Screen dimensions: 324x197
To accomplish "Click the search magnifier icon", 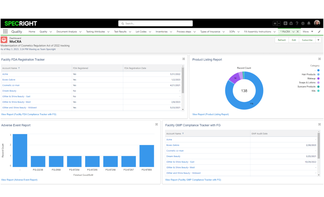I will (x=123, y=24).
